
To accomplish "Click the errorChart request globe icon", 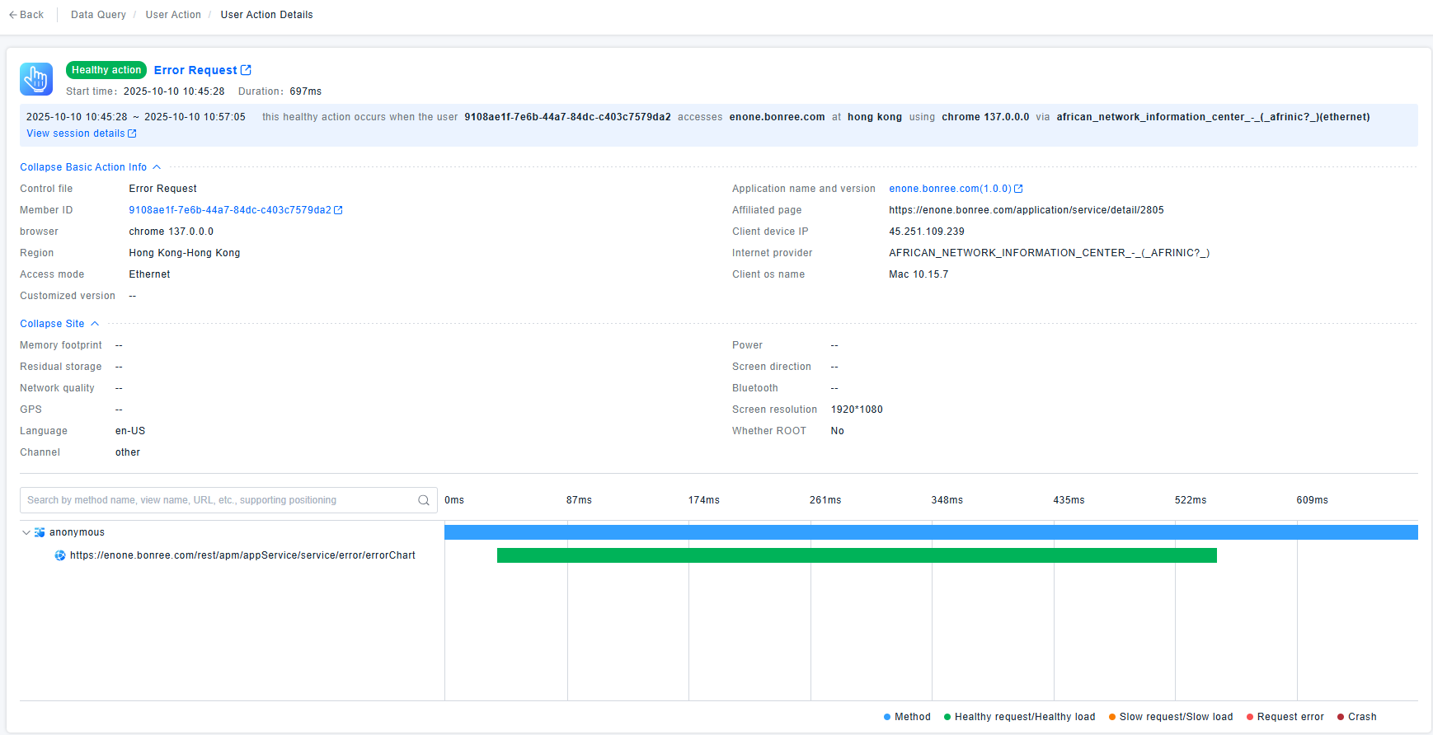I will click(60, 555).
